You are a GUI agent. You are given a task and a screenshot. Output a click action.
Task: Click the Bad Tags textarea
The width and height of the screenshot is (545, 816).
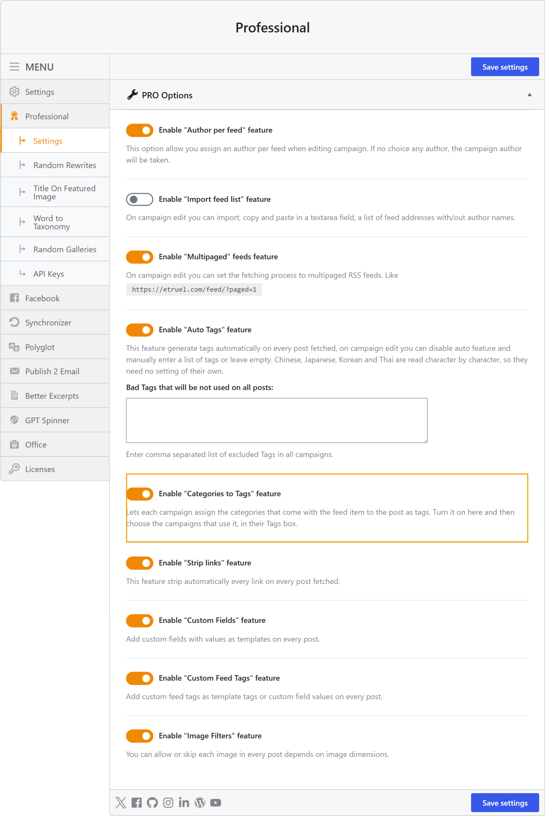click(x=277, y=420)
